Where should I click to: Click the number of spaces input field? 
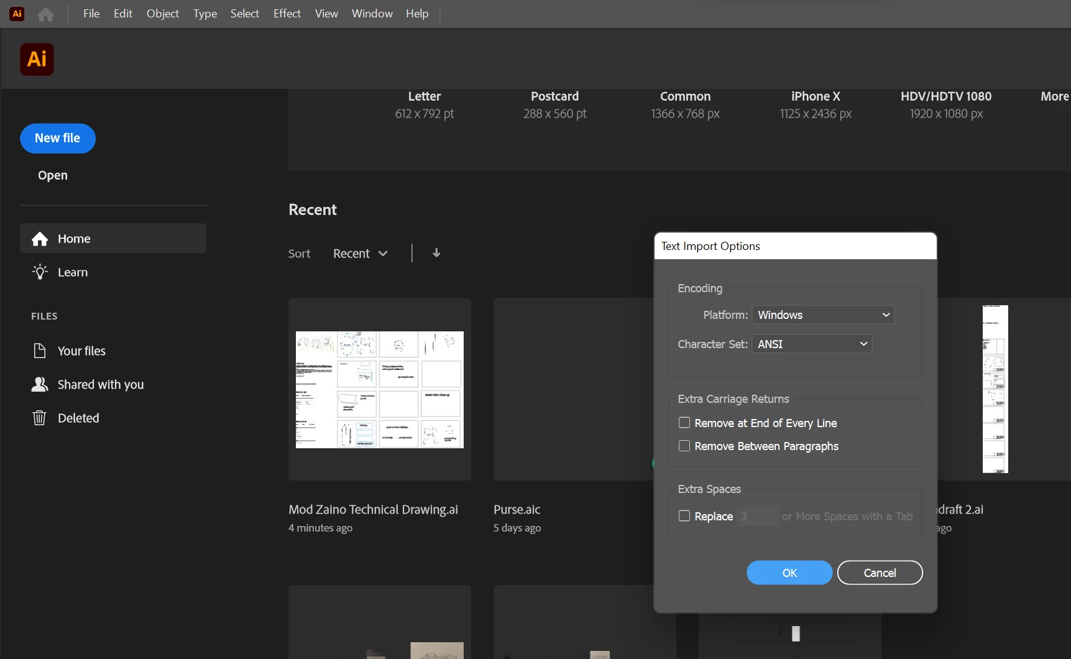(758, 516)
